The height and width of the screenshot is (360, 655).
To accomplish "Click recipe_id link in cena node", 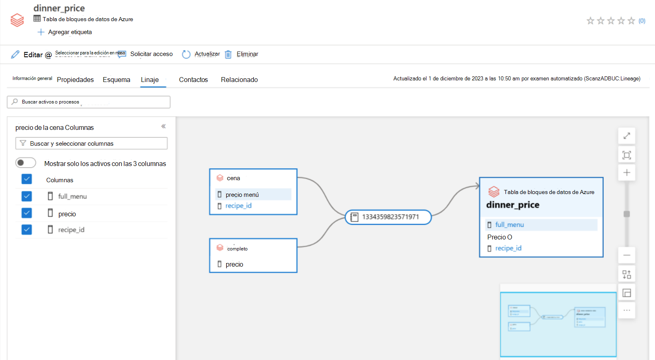I will coord(238,206).
